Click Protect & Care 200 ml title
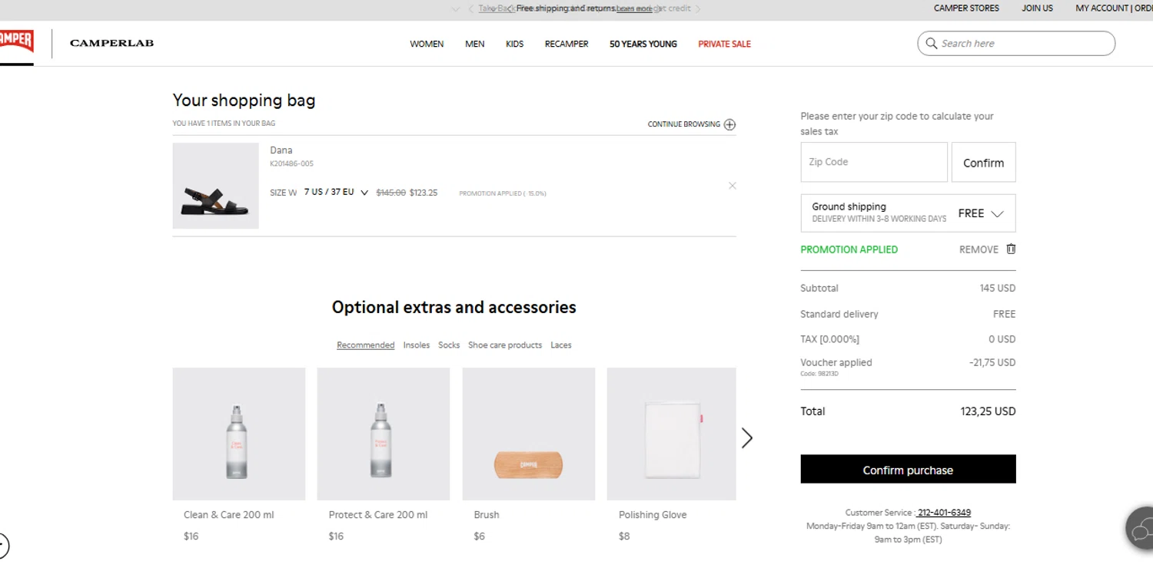 (x=378, y=515)
